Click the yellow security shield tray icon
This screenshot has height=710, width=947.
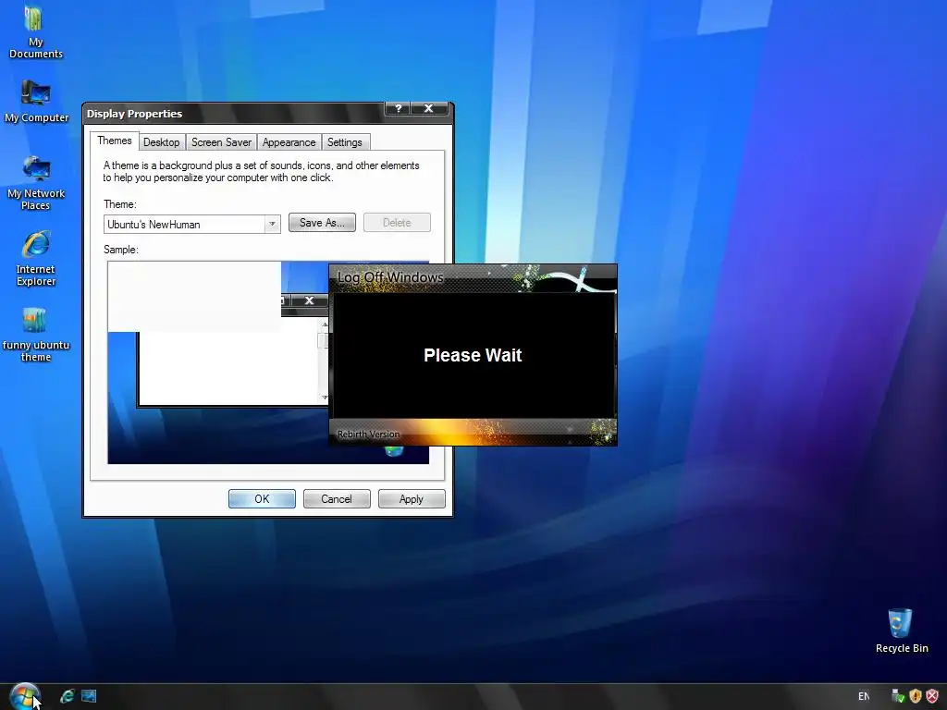tap(915, 696)
